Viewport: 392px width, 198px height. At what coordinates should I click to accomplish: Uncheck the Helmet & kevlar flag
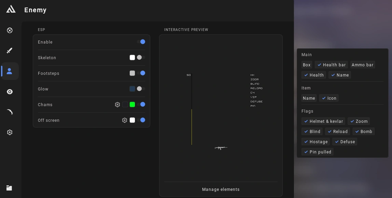[323, 121]
